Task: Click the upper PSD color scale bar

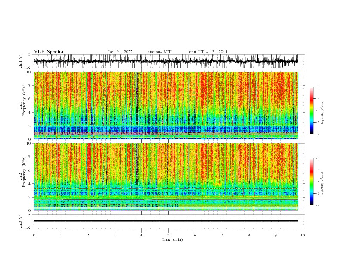Action: pos(311,110)
